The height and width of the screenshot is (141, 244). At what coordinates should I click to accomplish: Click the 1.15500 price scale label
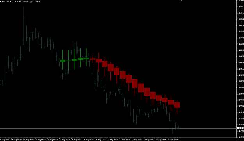point(240,44)
